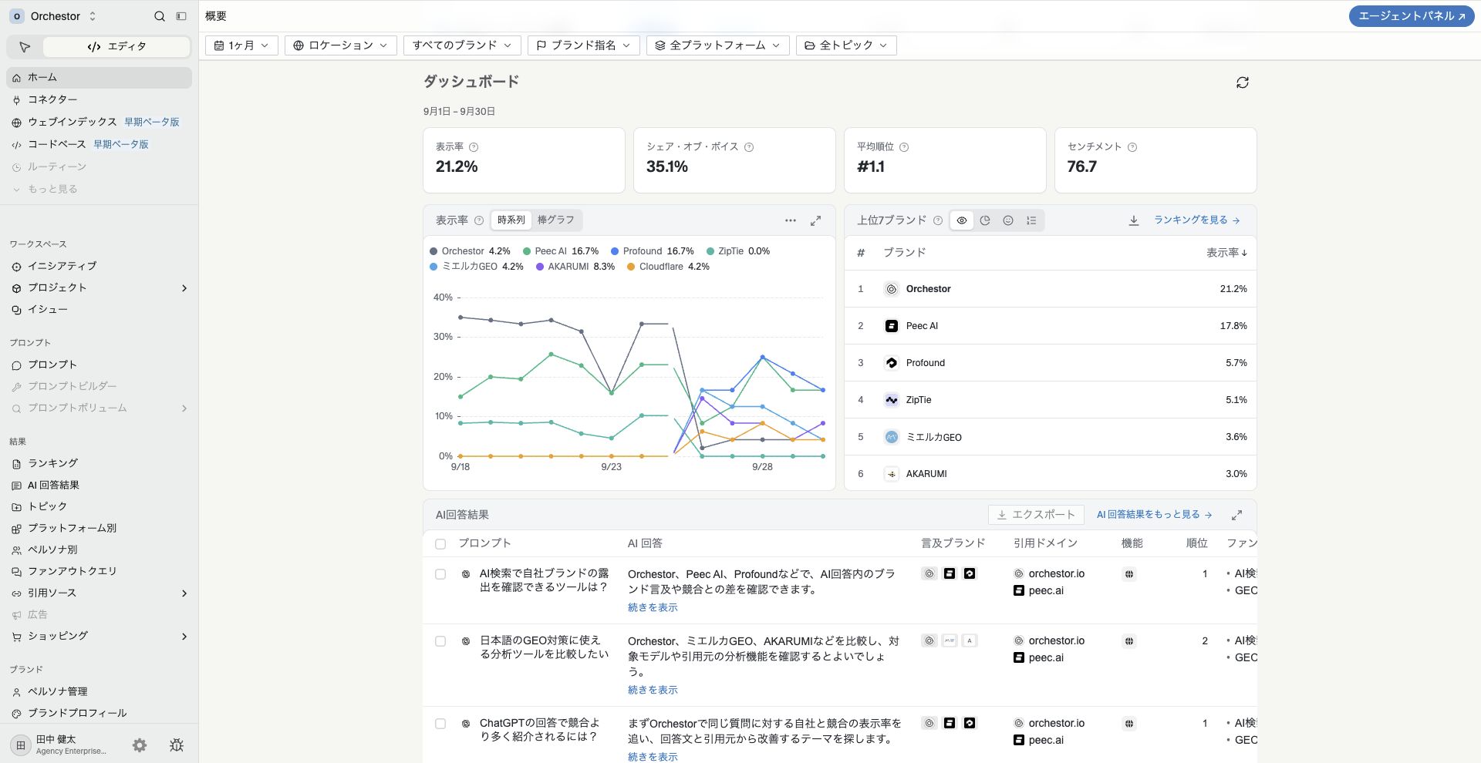Open the 全プラットフォーム filter dropdown
Image resolution: width=1481 pixels, height=763 pixels.
pos(717,45)
